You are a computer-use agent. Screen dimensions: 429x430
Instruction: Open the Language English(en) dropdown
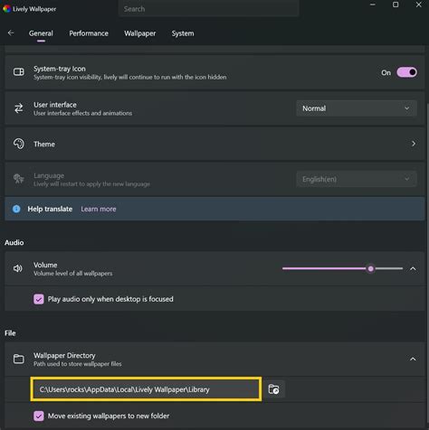tap(357, 179)
